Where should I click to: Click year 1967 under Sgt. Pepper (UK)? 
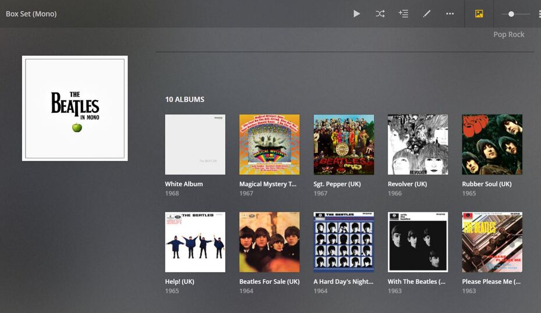(320, 193)
